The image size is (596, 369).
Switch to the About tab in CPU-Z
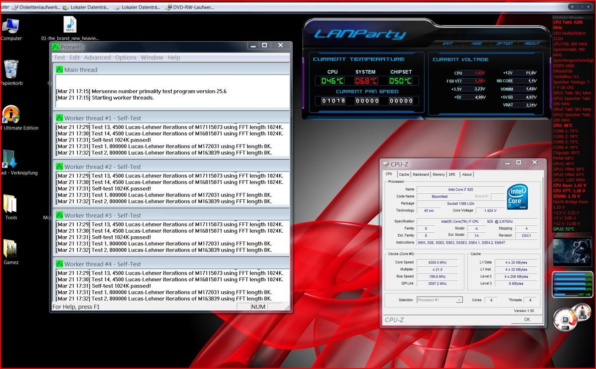467,175
